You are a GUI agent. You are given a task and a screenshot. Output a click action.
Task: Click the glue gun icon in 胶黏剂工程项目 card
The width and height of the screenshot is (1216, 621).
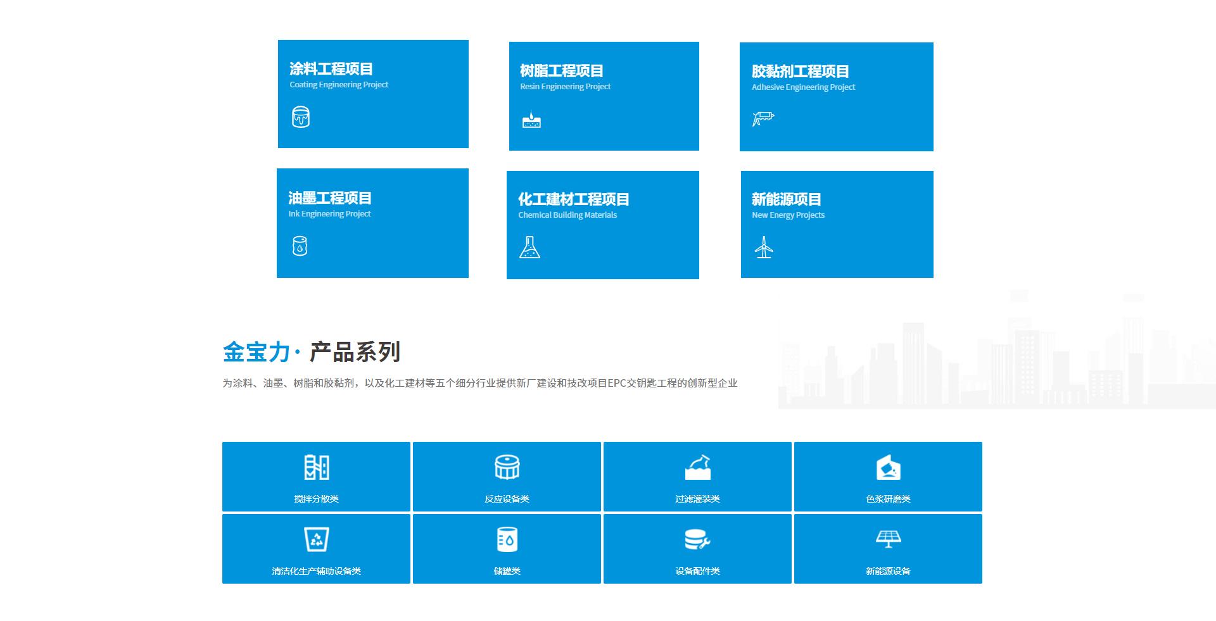point(763,118)
